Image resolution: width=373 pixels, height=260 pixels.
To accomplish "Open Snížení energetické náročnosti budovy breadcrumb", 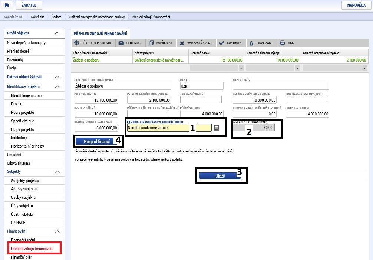I will tap(97, 17).
